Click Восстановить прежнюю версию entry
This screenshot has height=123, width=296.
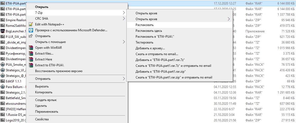coord(59,71)
